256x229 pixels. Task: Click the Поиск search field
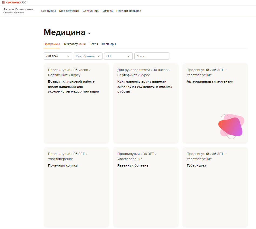click(152, 56)
